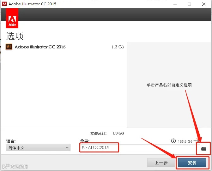Open the folder browse icon
This screenshot has width=212, height=171.
coord(203,149)
